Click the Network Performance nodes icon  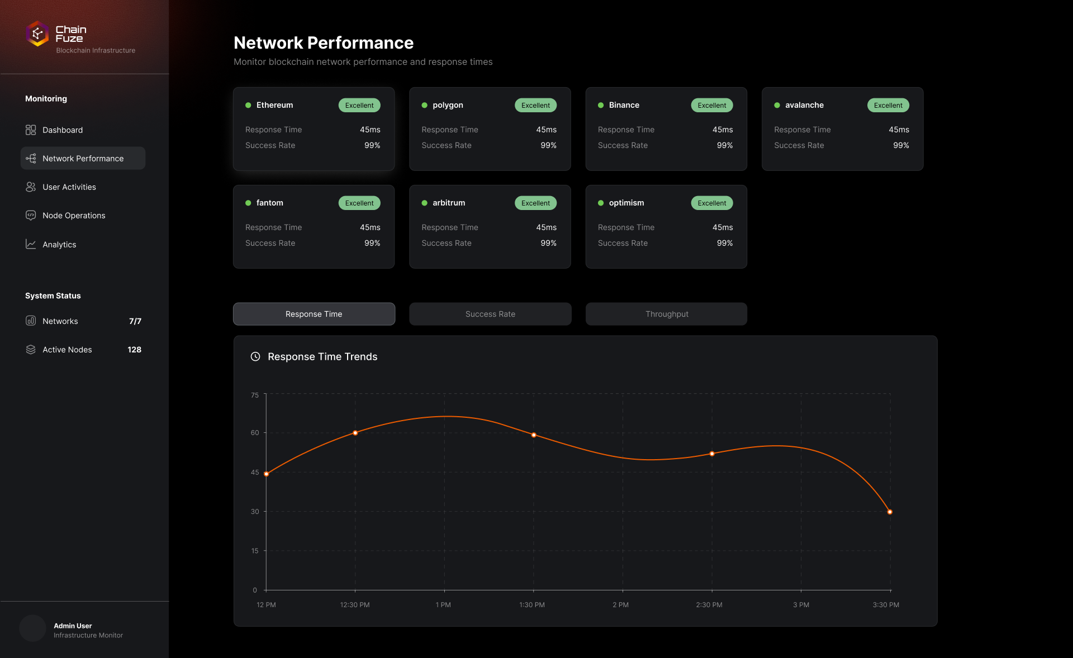pos(31,159)
